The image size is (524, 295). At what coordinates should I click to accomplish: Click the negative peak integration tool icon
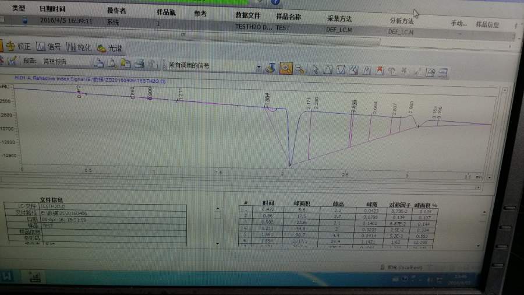click(x=341, y=70)
